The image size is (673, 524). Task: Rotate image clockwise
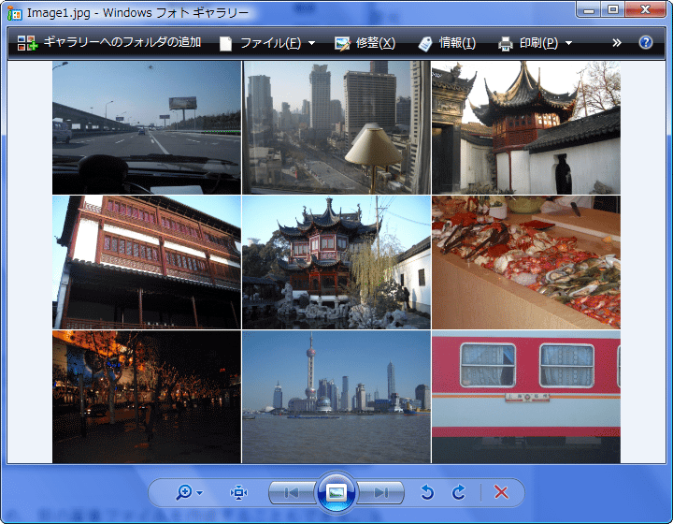459,492
